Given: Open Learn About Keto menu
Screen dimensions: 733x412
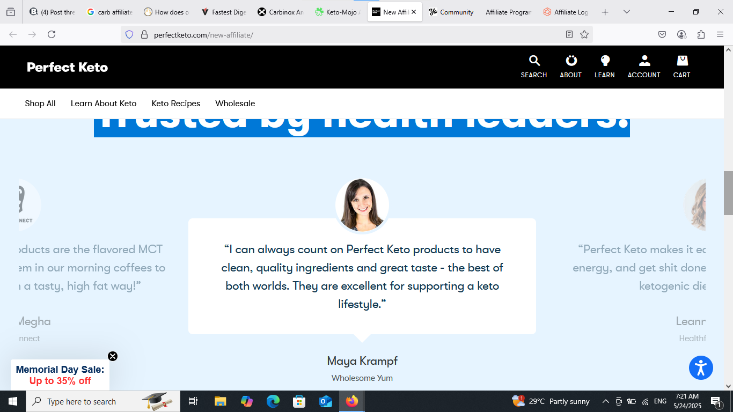Looking at the screenshot, I should (104, 104).
